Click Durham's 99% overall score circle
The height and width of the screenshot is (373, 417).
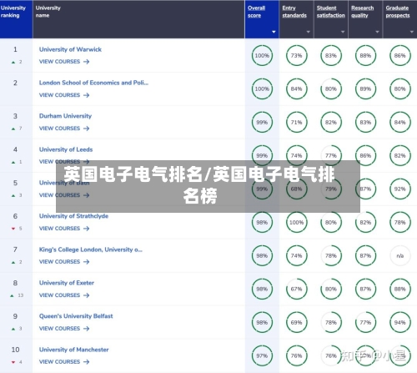(x=262, y=123)
